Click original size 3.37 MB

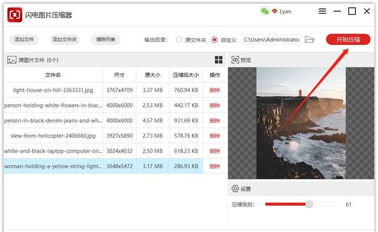click(x=152, y=90)
